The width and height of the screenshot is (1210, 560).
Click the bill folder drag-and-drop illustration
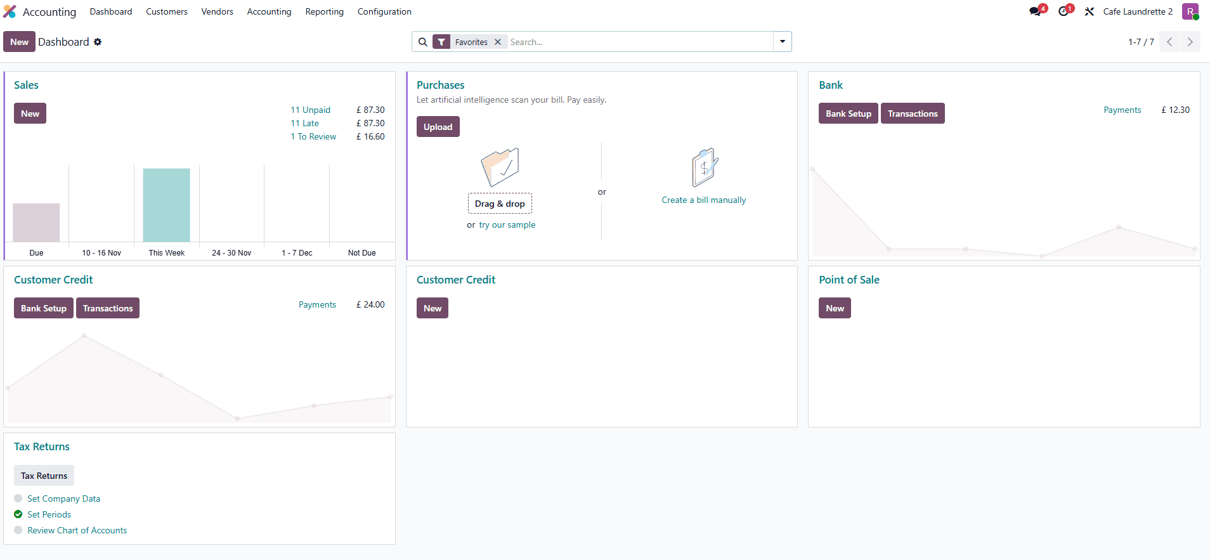[x=500, y=167]
